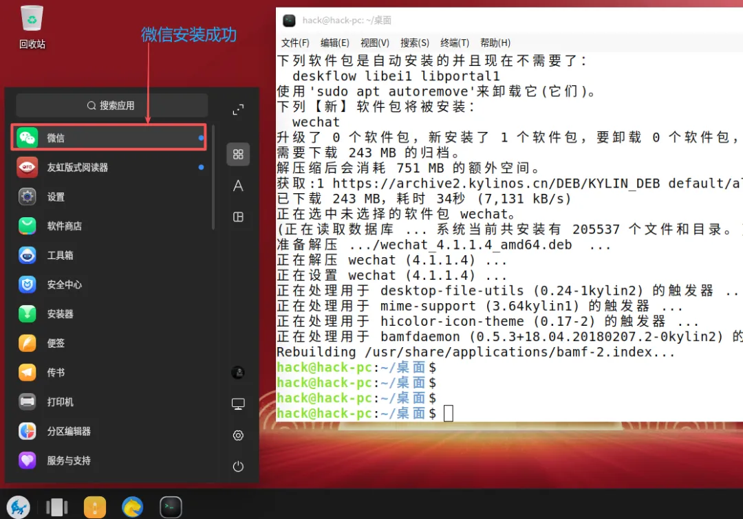Open the yellow file manager taskbar icon
Viewport: 743px width, 519px height.
[x=95, y=507]
